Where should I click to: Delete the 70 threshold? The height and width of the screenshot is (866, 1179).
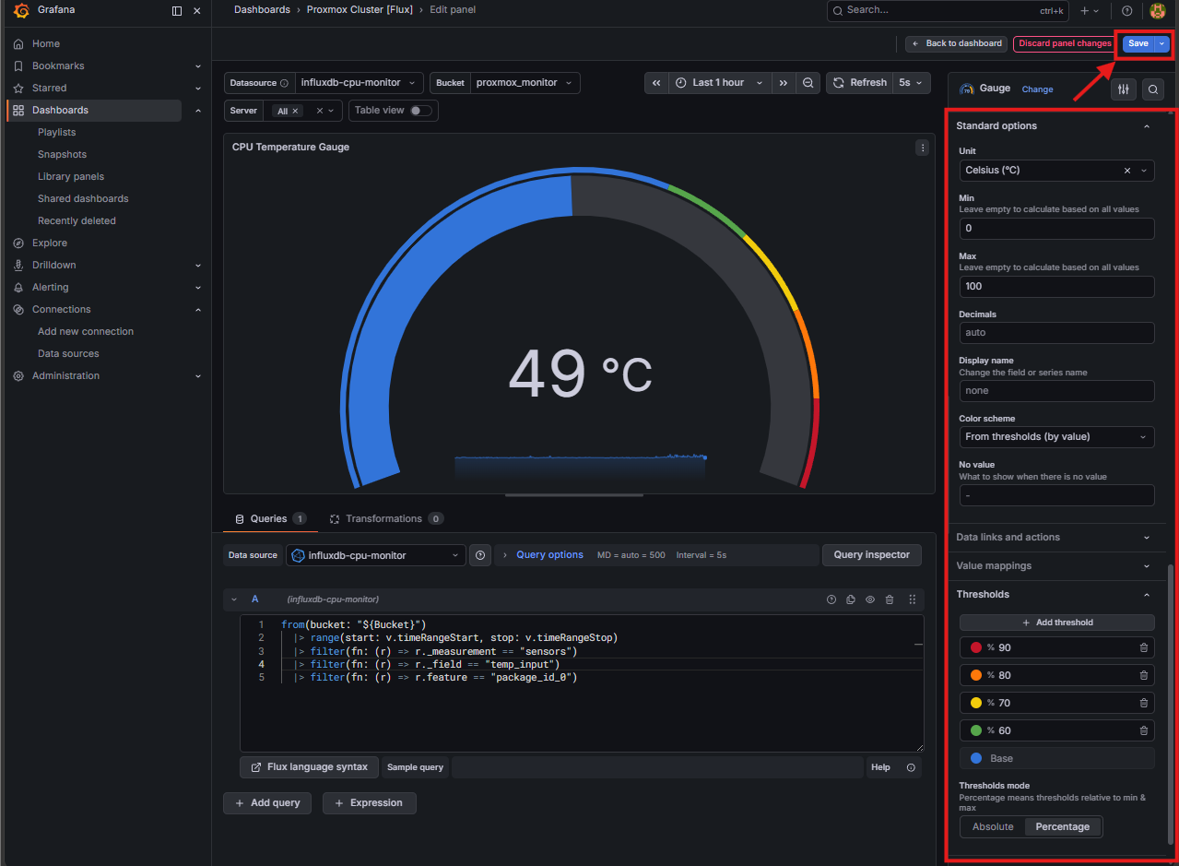[x=1144, y=703]
